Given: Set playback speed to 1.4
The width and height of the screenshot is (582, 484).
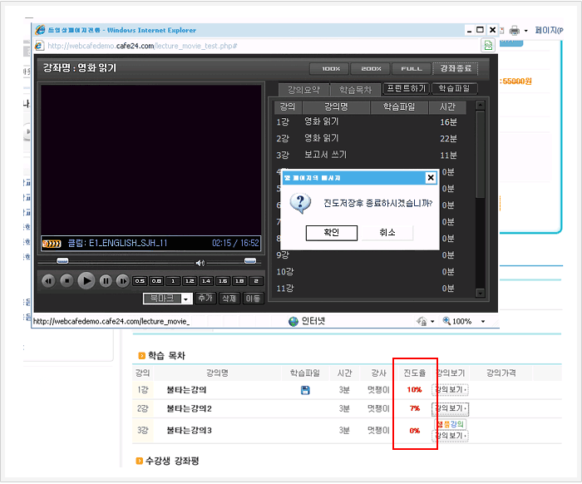Looking at the screenshot, I should (x=206, y=281).
